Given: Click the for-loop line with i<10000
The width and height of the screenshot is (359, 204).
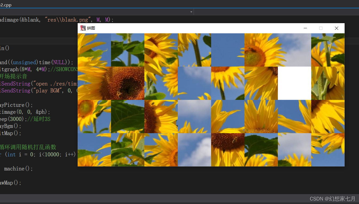Looking at the screenshot, I should (x=38, y=154).
